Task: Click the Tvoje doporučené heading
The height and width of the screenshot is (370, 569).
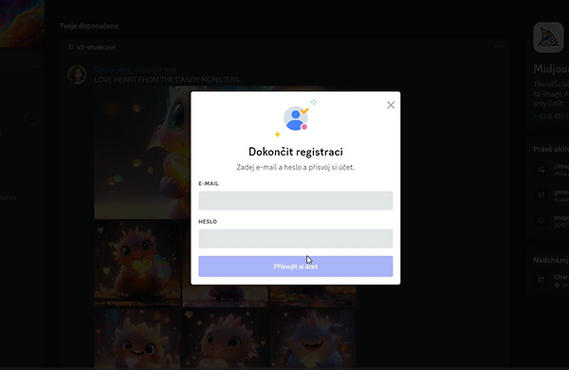Action: pos(89,26)
